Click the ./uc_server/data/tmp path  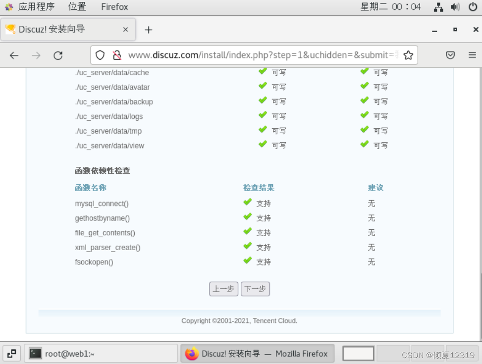click(x=108, y=131)
